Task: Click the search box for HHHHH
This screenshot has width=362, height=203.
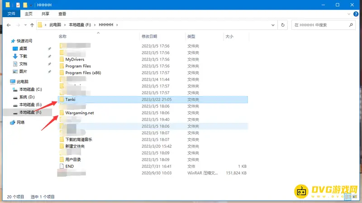Action: click(x=323, y=25)
